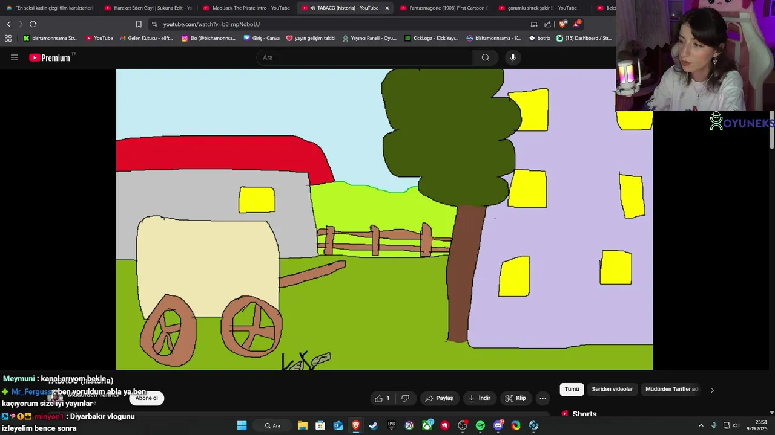775x435 pixels.
Task: Expand more chips with the right chevron
Action: (712, 390)
